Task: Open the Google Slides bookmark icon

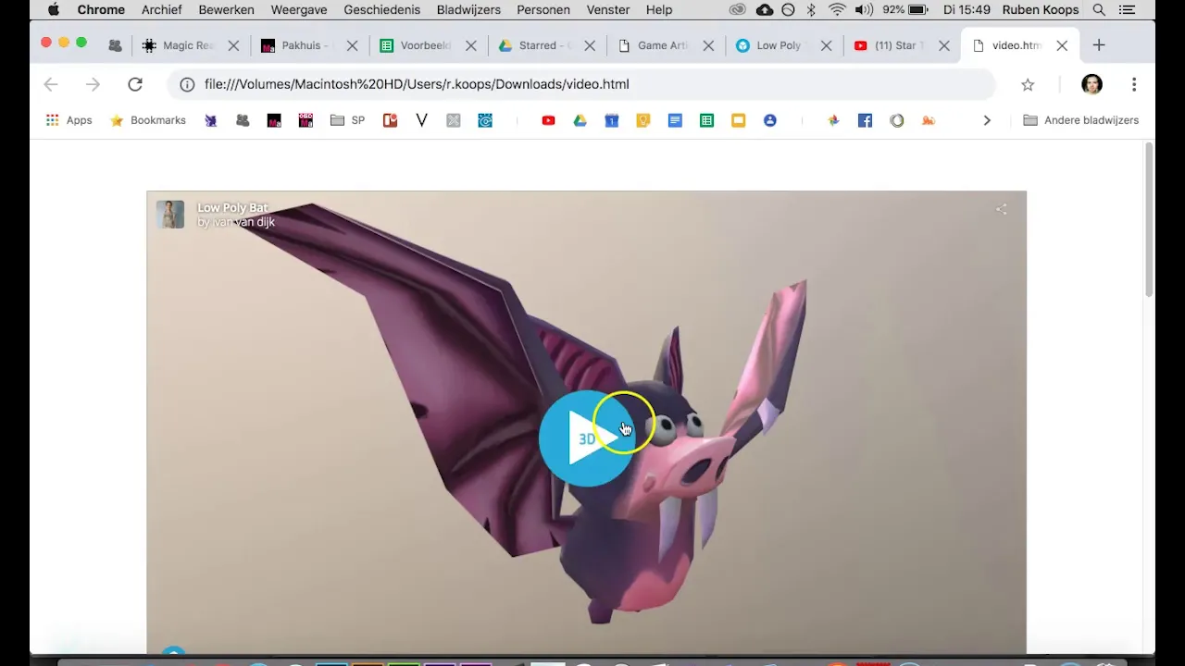Action: [x=738, y=120]
